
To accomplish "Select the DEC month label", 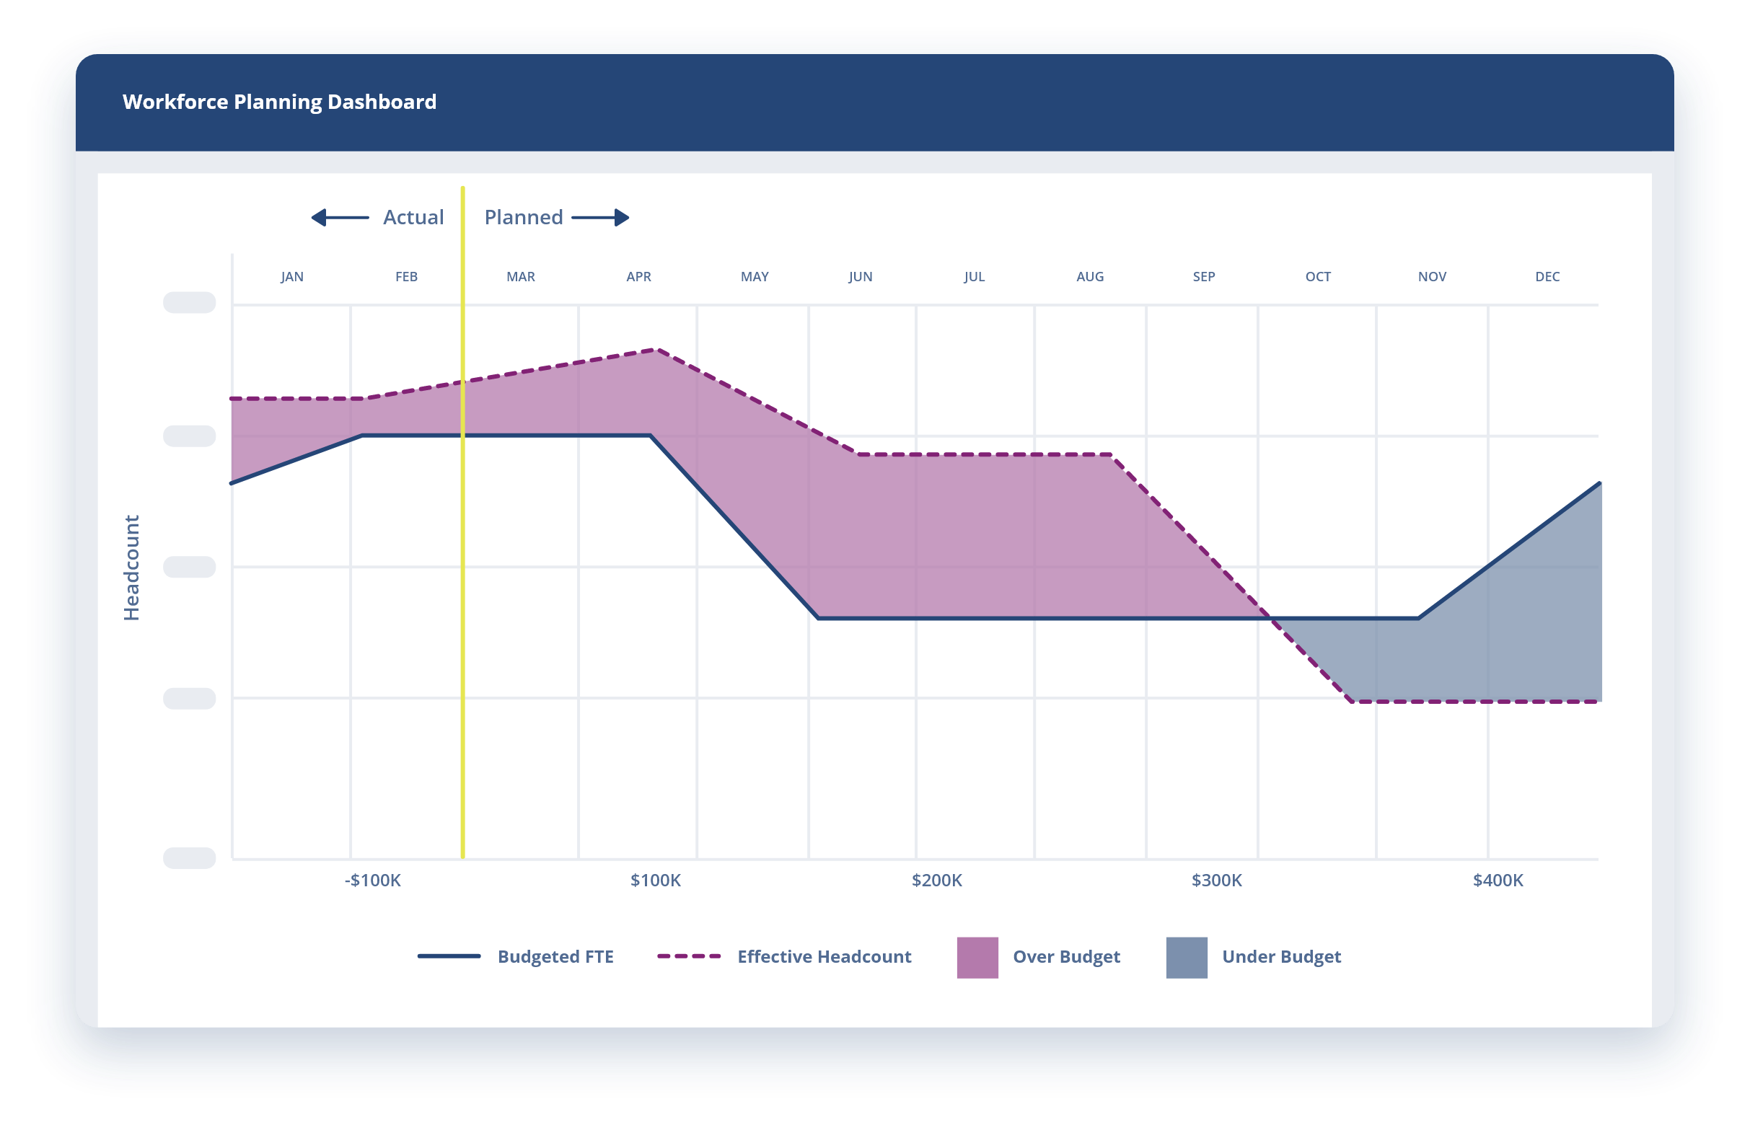I will [1547, 276].
